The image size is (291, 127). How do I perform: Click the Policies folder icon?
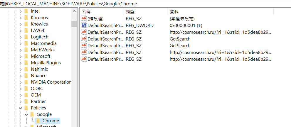(x=26, y=108)
